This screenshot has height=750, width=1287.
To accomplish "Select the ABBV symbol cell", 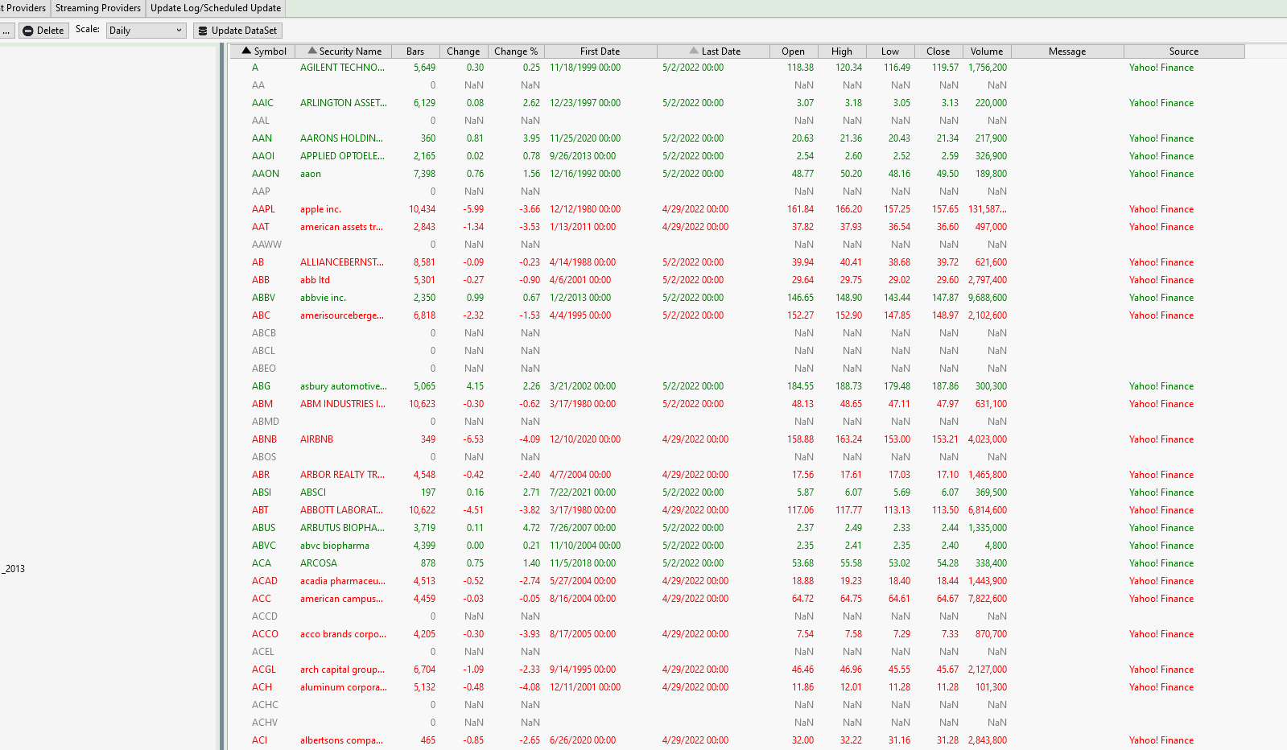I will [263, 298].
